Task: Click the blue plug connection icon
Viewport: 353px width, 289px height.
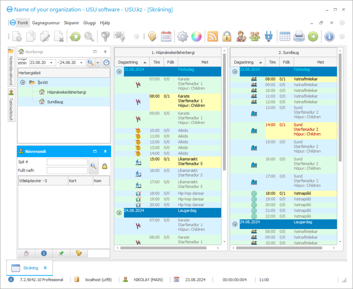Action: pos(269,37)
